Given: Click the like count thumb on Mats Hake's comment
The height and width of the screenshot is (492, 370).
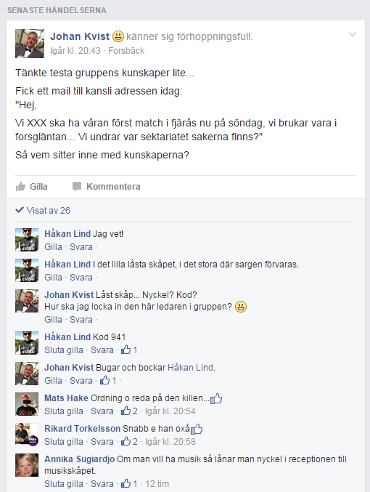Looking at the screenshot, I should [126, 411].
